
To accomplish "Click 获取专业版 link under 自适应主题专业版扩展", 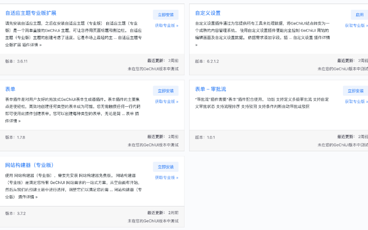I will (167, 26).
